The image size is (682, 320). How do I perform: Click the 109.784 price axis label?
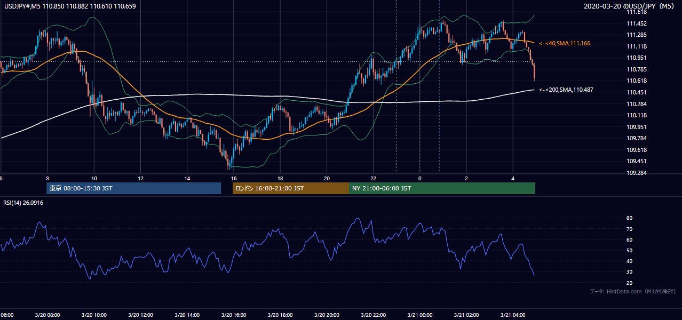pyautogui.click(x=637, y=138)
